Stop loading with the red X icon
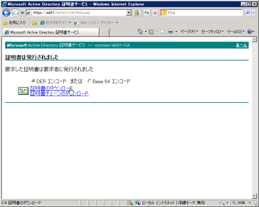The width and height of the screenshot is (259, 207). click(x=155, y=13)
